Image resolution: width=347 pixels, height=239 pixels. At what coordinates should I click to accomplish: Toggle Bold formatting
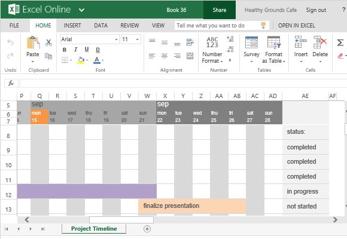[65, 50]
